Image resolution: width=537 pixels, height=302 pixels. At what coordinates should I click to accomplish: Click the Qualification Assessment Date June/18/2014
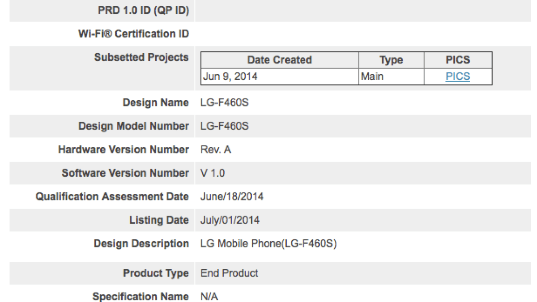tap(232, 196)
